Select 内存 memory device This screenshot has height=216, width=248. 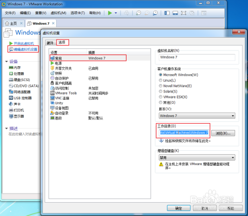(15, 68)
